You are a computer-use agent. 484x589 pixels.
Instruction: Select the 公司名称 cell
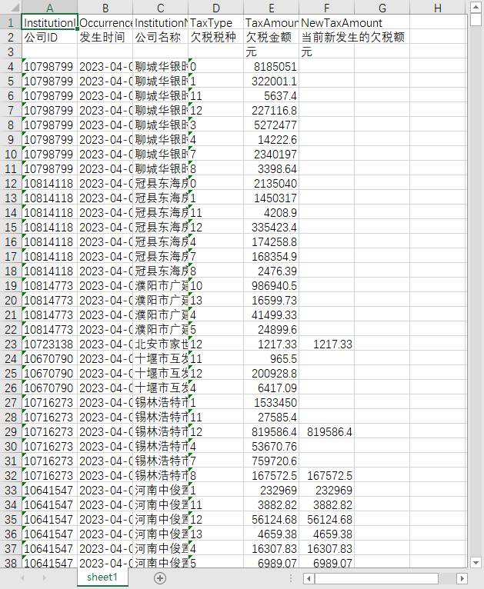(x=161, y=37)
